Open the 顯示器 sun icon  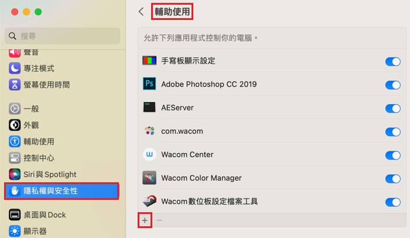[15, 231]
